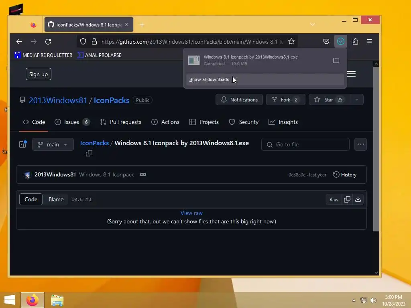Download raw file icon
Viewport: 411px width, 308px height.
point(358,199)
